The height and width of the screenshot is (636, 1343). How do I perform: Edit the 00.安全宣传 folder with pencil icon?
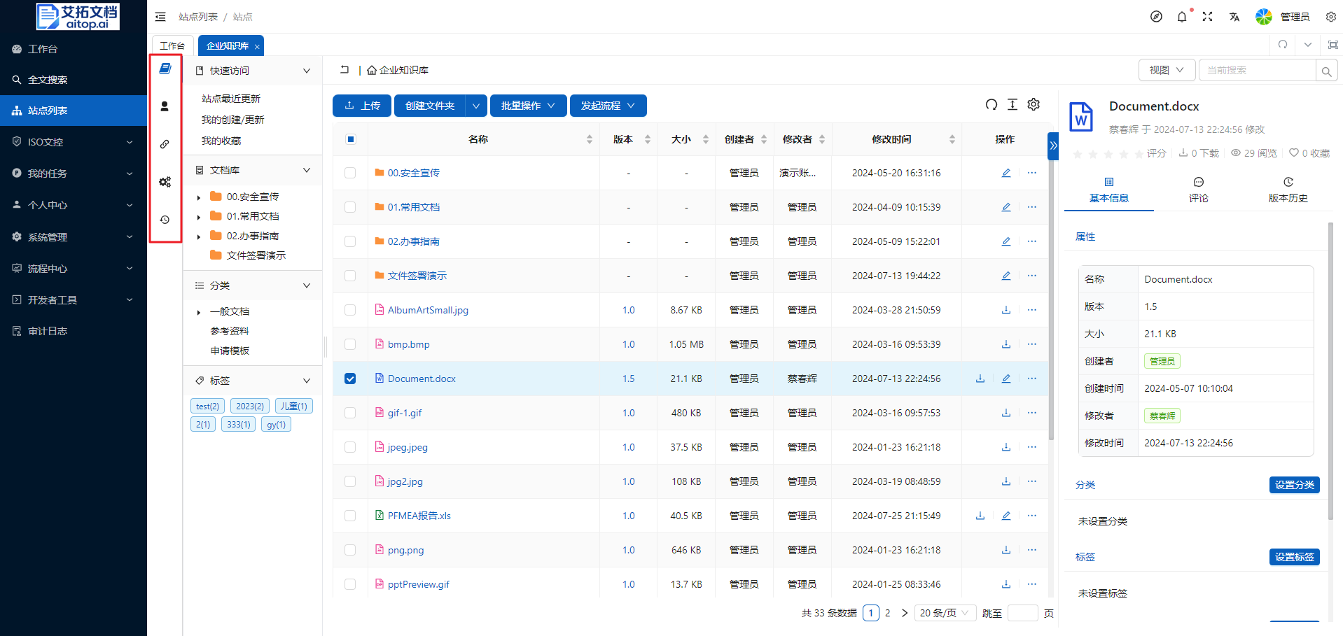tap(1006, 173)
